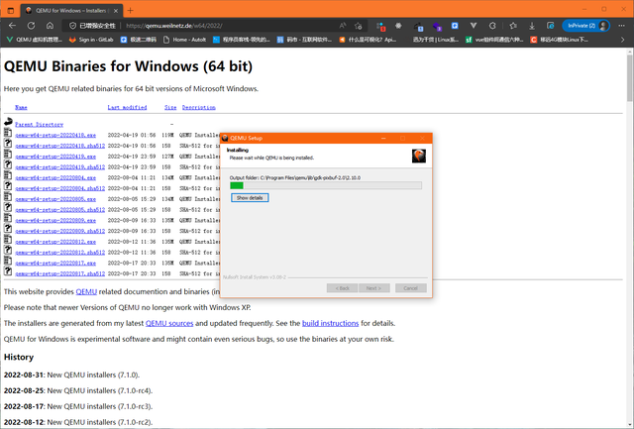Switch to QEMU for Windows Installers tab
This screenshot has width=634, height=429.
pyautogui.click(x=71, y=11)
